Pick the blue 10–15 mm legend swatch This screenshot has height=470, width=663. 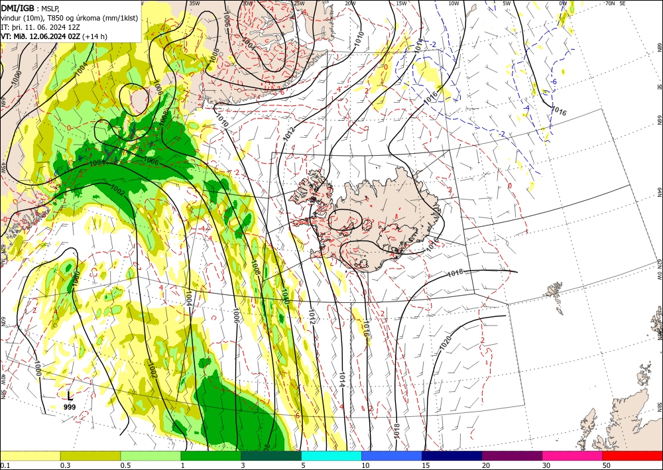[x=392, y=455]
